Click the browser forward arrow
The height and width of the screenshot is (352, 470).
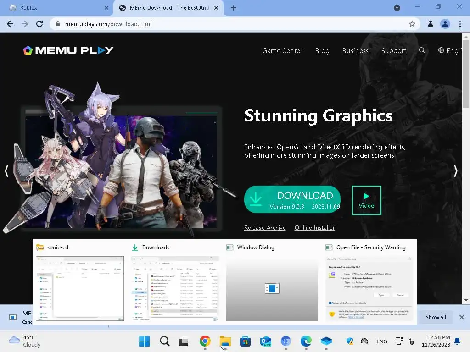(25, 24)
